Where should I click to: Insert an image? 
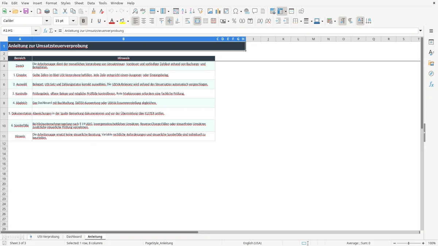coord(210,11)
